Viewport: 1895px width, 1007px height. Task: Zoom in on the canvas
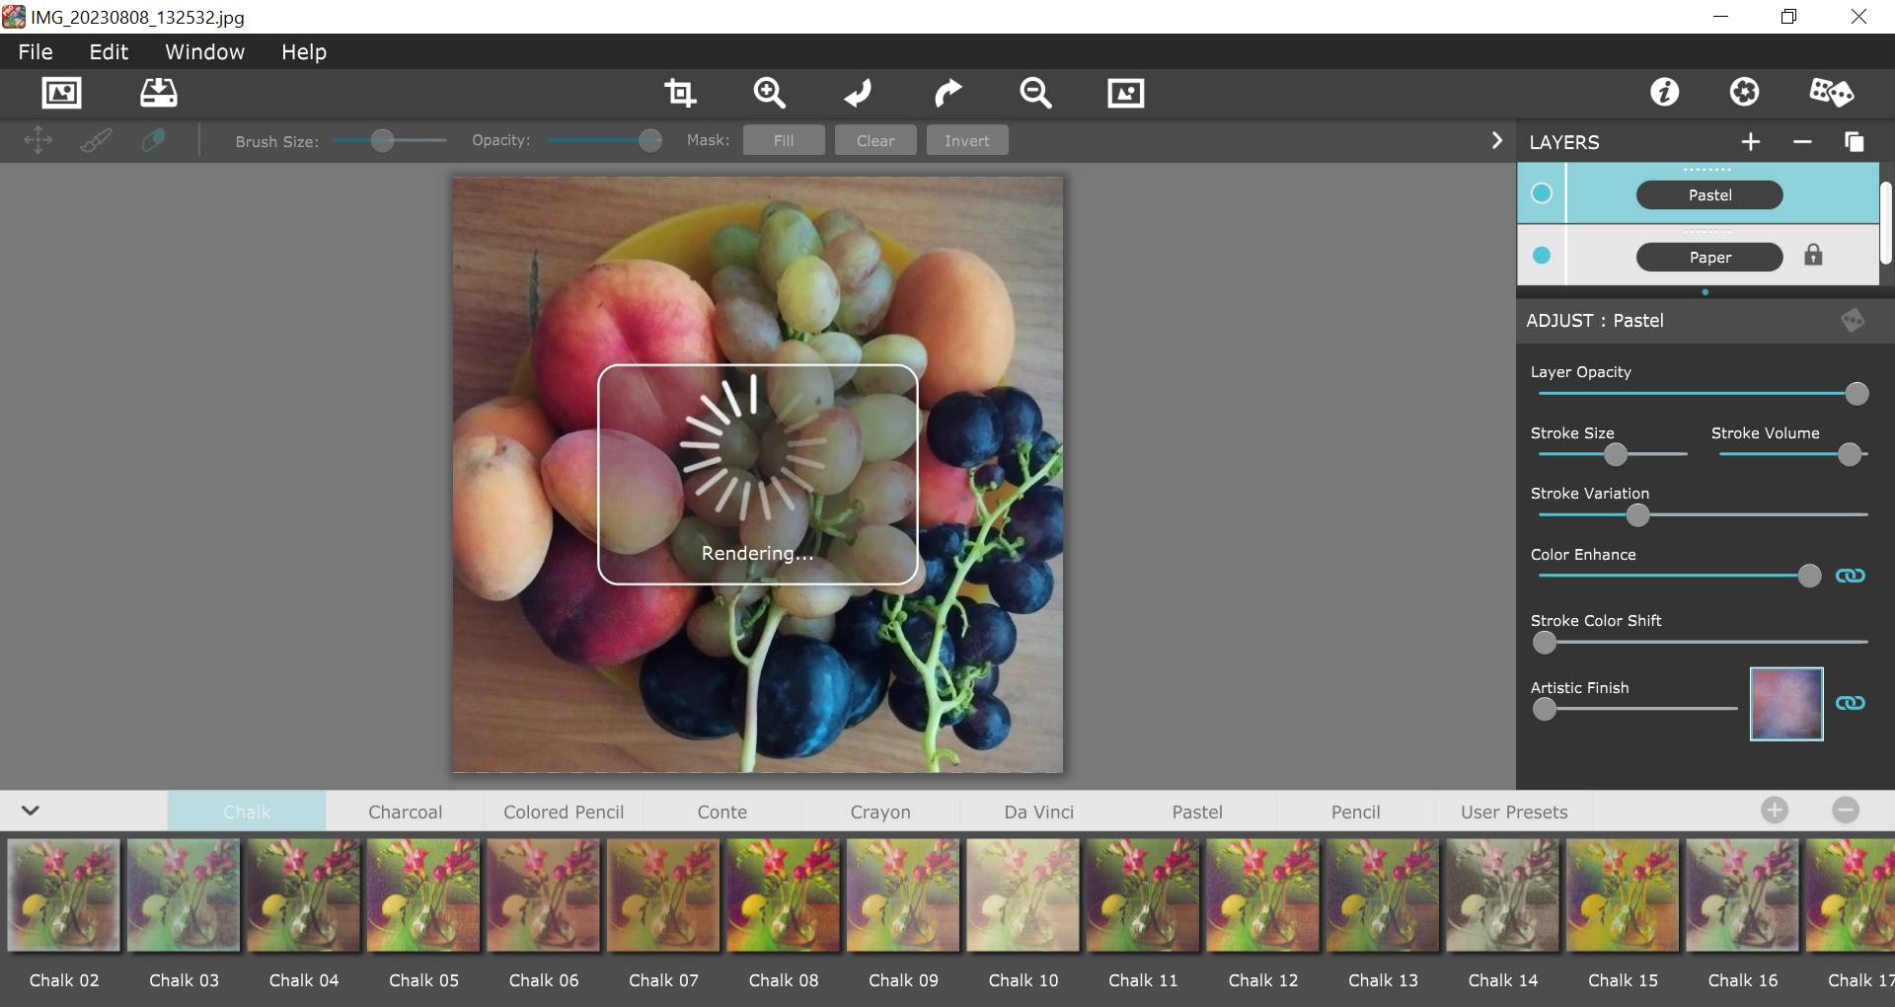769,93
